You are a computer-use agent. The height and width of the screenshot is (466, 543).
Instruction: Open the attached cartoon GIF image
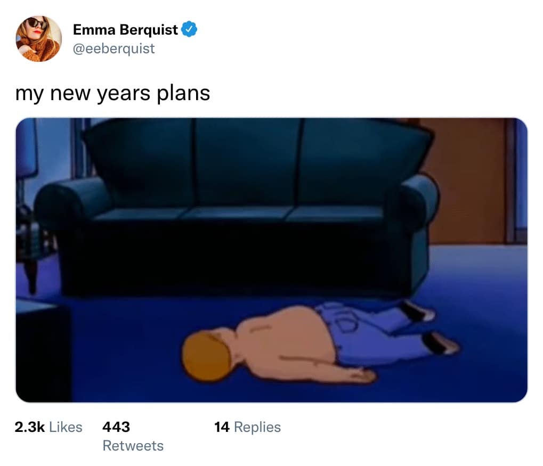click(272, 260)
